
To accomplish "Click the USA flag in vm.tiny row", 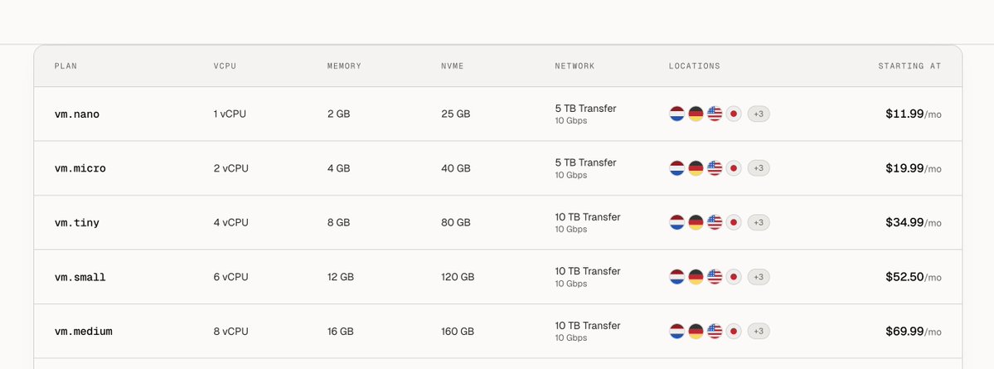I will pyautogui.click(x=715, y=222).
